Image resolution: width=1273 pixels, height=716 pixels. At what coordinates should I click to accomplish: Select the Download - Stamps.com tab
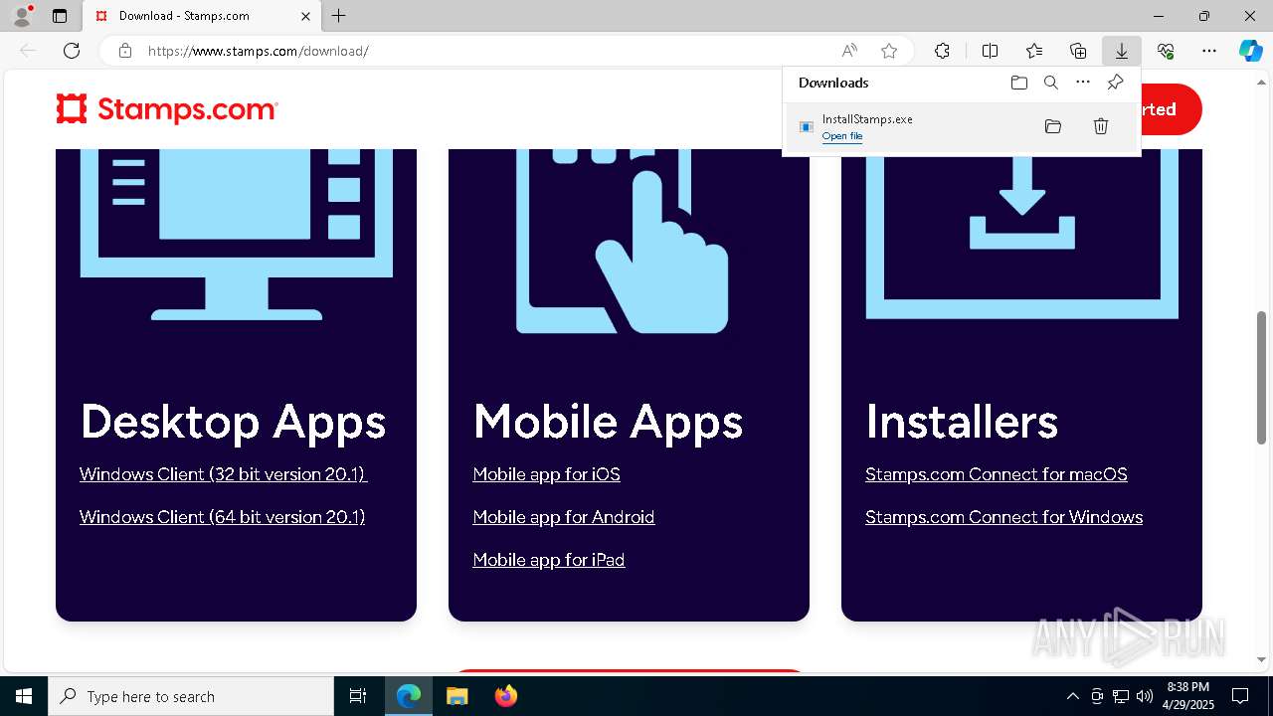[x=203, y=16]
